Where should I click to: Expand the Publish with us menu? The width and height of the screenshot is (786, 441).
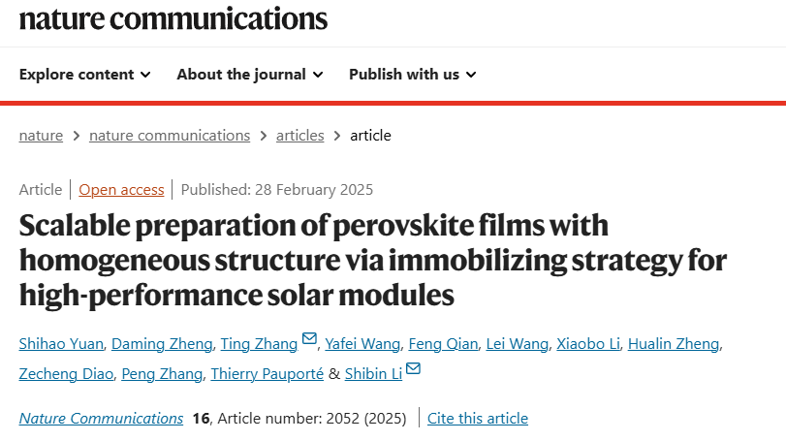[412, 74]
